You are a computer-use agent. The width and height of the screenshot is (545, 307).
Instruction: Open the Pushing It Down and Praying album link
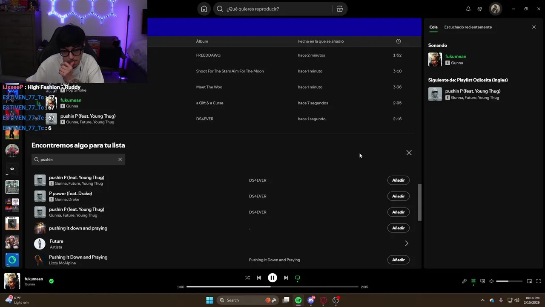[275, 260]
